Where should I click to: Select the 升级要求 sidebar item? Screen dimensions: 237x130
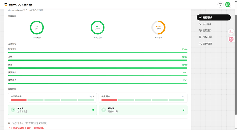pyautogui.click(x=214, y=17)
